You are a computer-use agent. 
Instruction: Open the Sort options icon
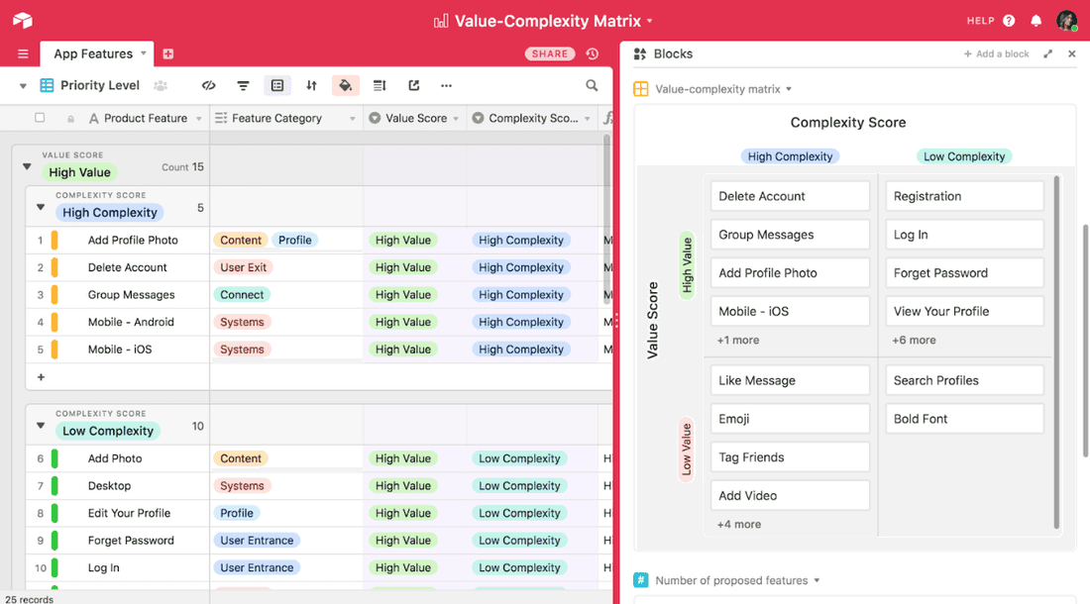311,86
